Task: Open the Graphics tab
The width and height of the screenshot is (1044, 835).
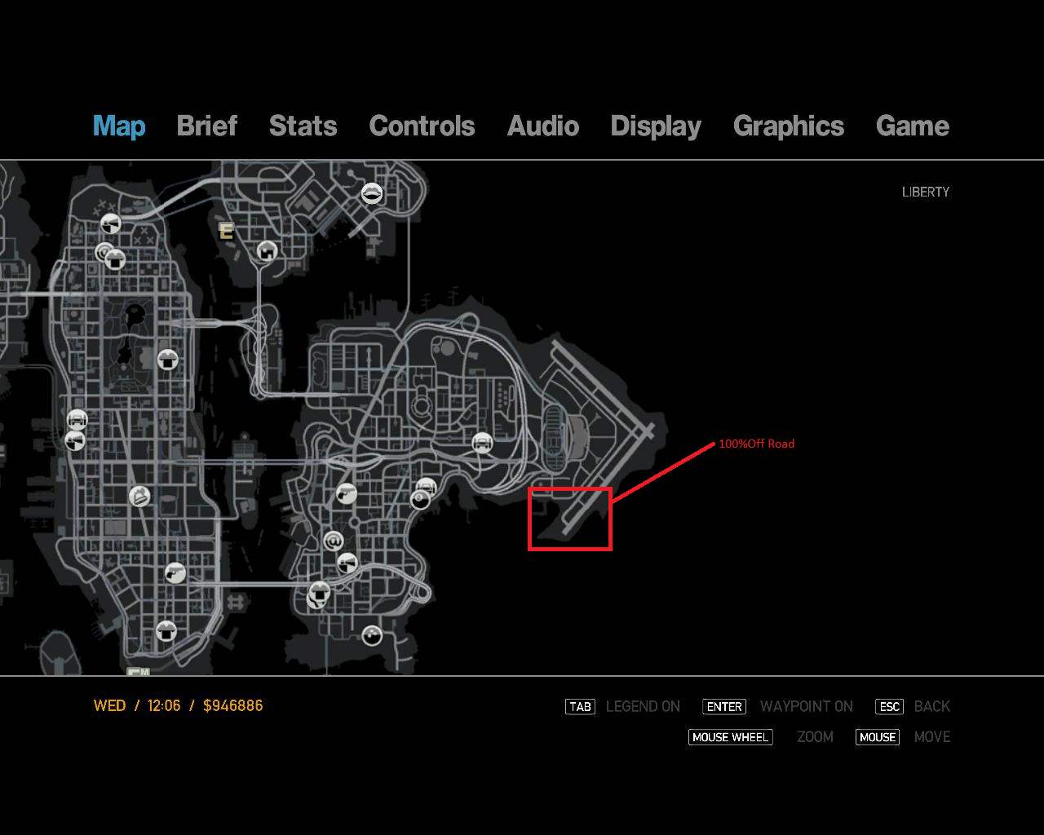Action: pos(789,126)
